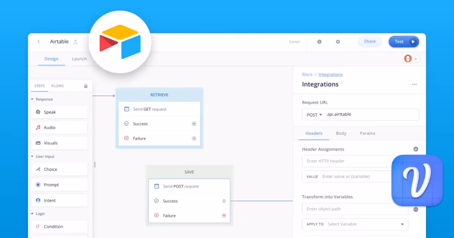The image size is (454, 238).
Task: Run the Test button
Action: click(404, 42)
